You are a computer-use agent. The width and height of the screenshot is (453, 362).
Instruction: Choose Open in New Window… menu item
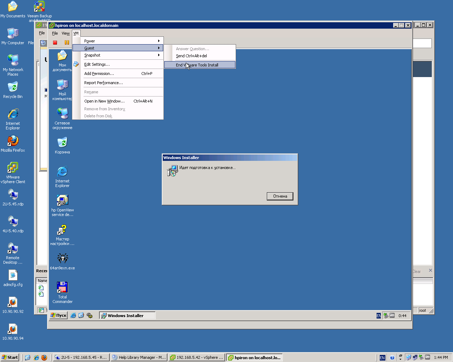point(118,101)
